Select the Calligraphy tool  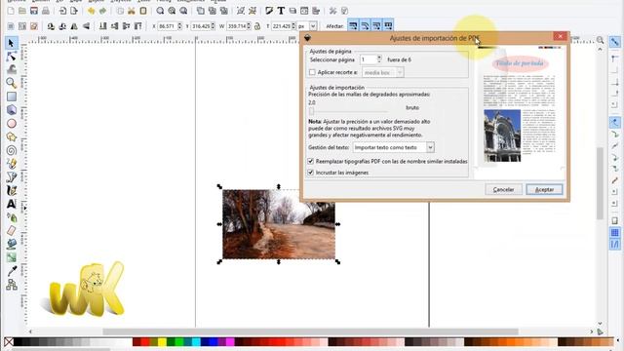click(x=11, y=191)
